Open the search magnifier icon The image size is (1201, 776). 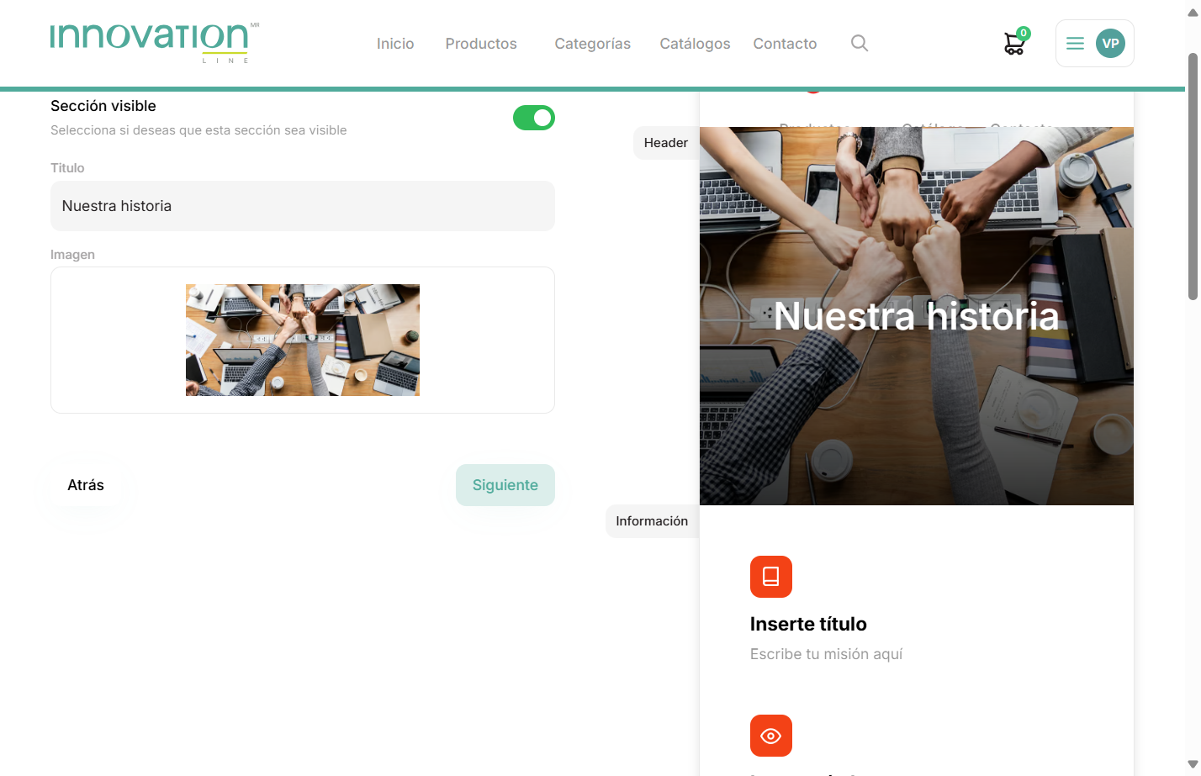point(859,43)
